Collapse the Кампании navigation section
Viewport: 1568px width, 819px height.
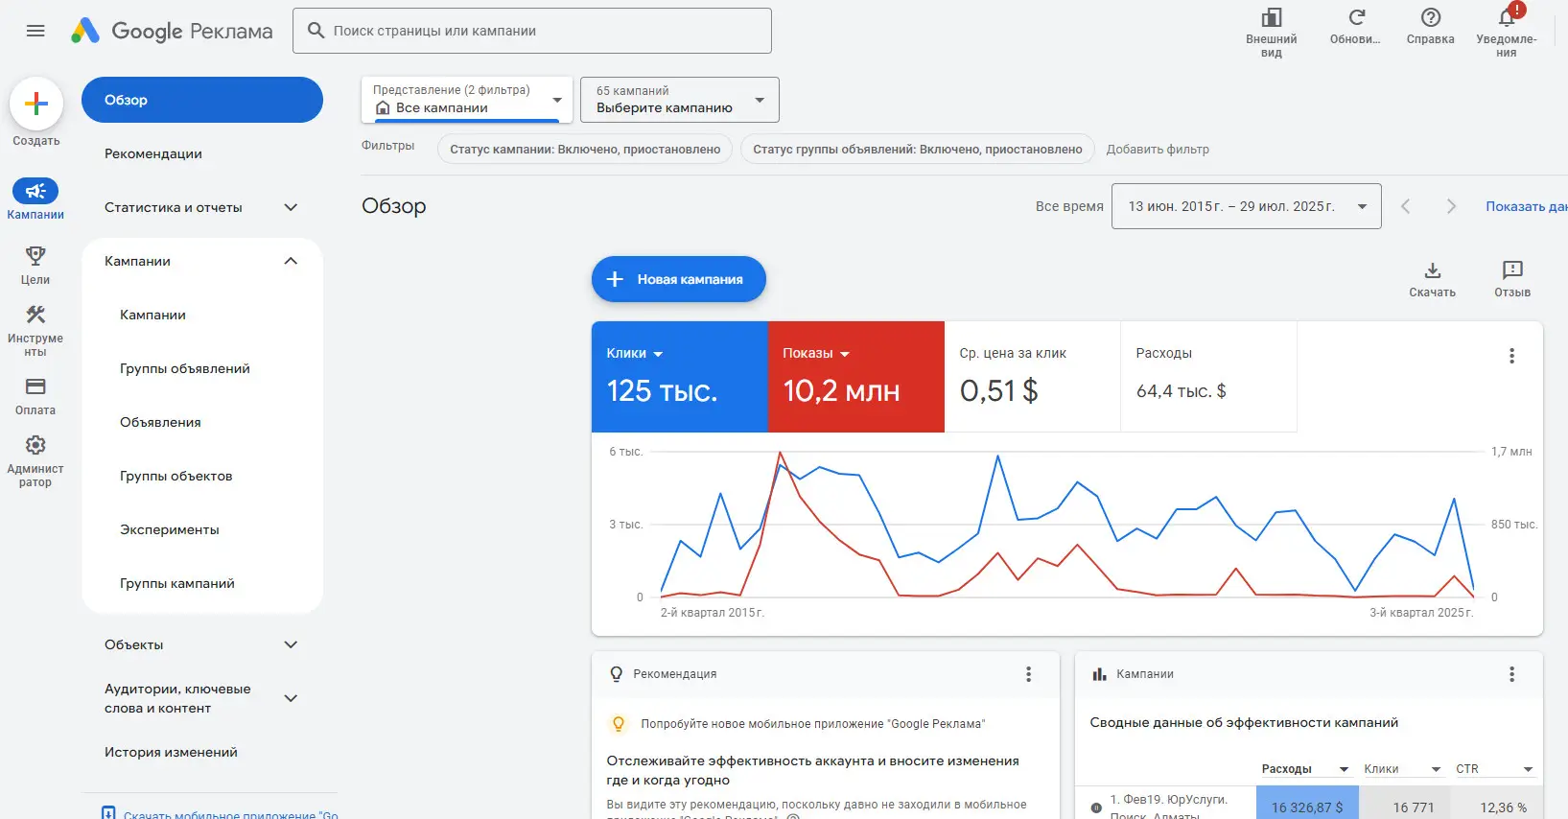click(291, 261)
